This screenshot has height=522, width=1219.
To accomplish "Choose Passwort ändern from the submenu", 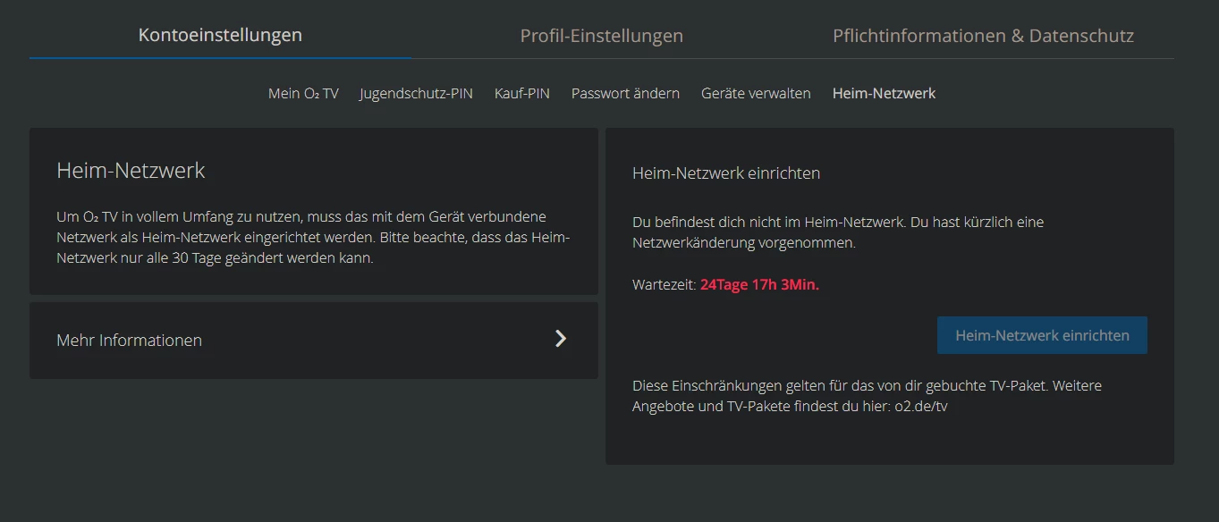I will (x=625, y=94).
